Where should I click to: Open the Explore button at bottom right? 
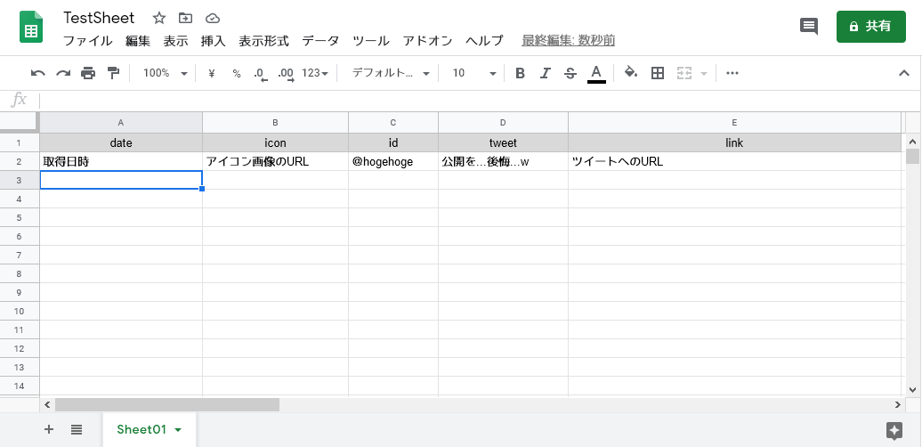894,430
